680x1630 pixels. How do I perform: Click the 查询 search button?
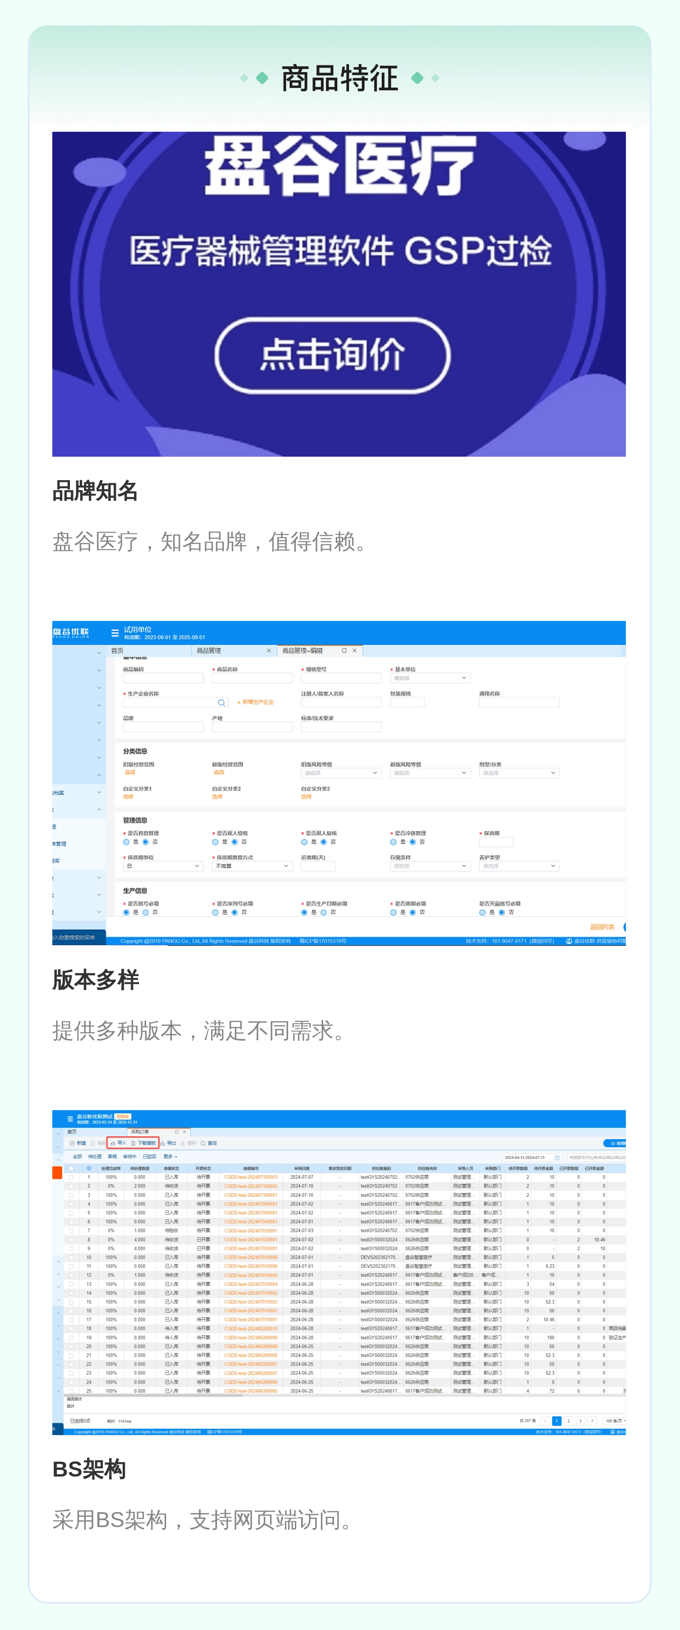point(209,1144)
